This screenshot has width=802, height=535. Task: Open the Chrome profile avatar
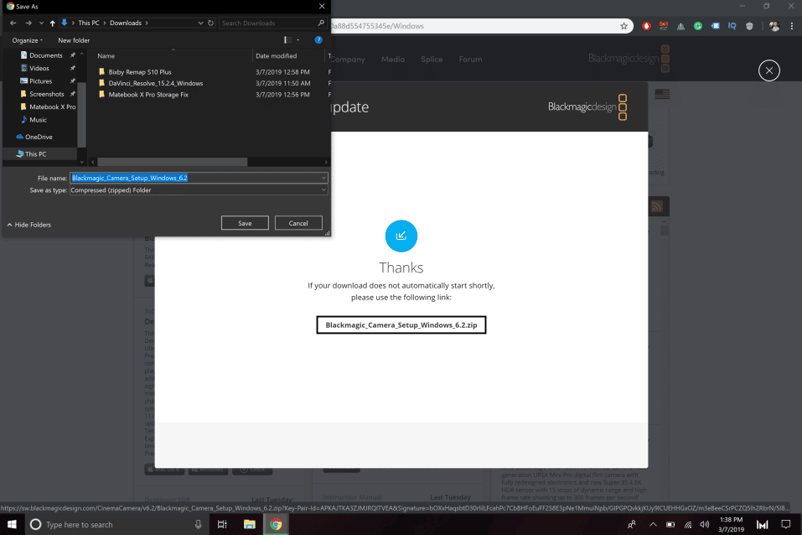coord(774,26)
